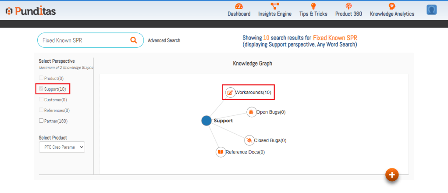This screenshot has height=193, width=448.
Task: Toggle the Partner(180) checkbox
Action: click(x=41, y=121)
